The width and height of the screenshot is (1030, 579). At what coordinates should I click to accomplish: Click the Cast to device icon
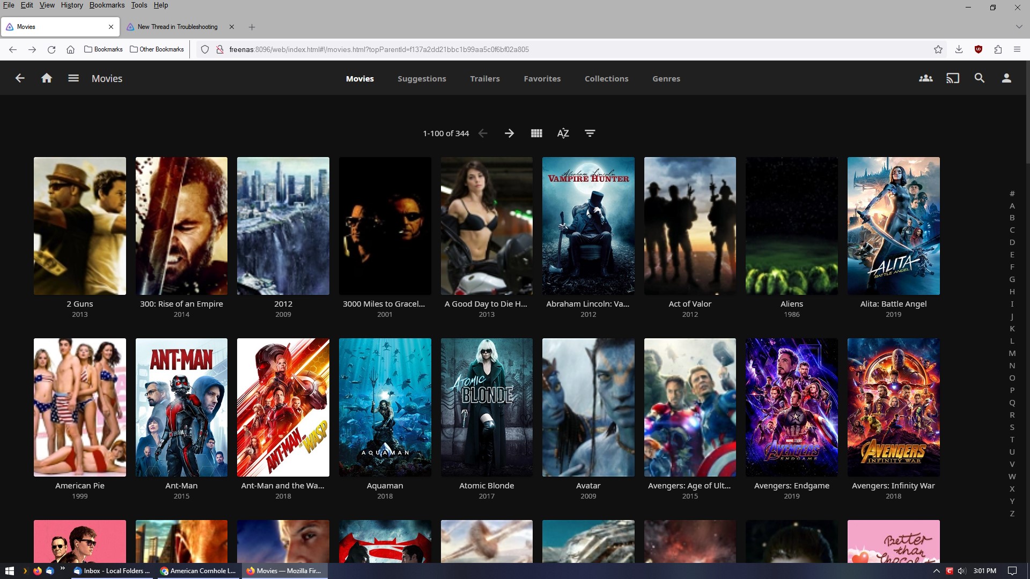(952, 78)
